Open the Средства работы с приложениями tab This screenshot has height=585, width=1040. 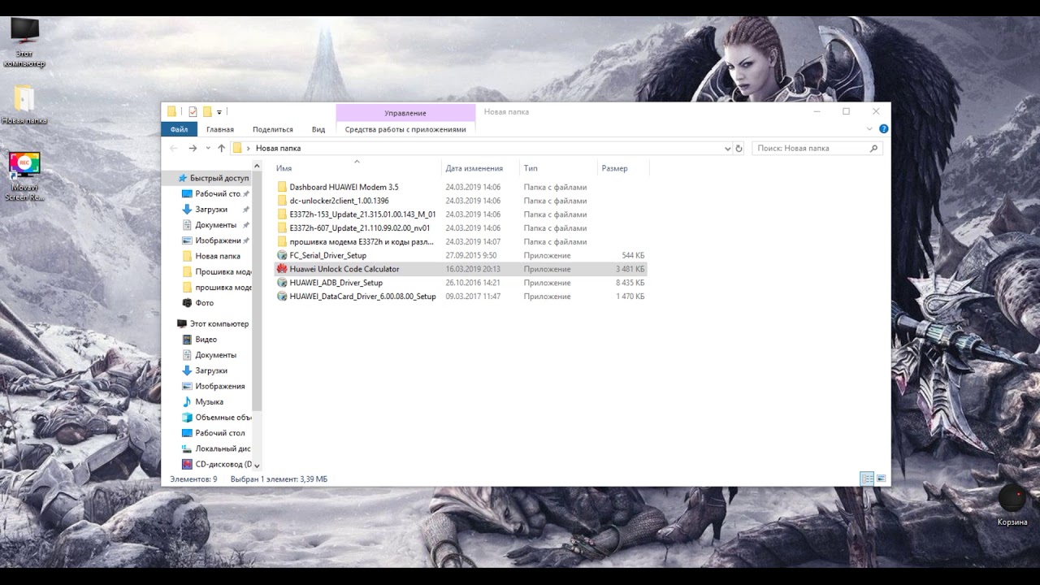(x=405, y=129)
